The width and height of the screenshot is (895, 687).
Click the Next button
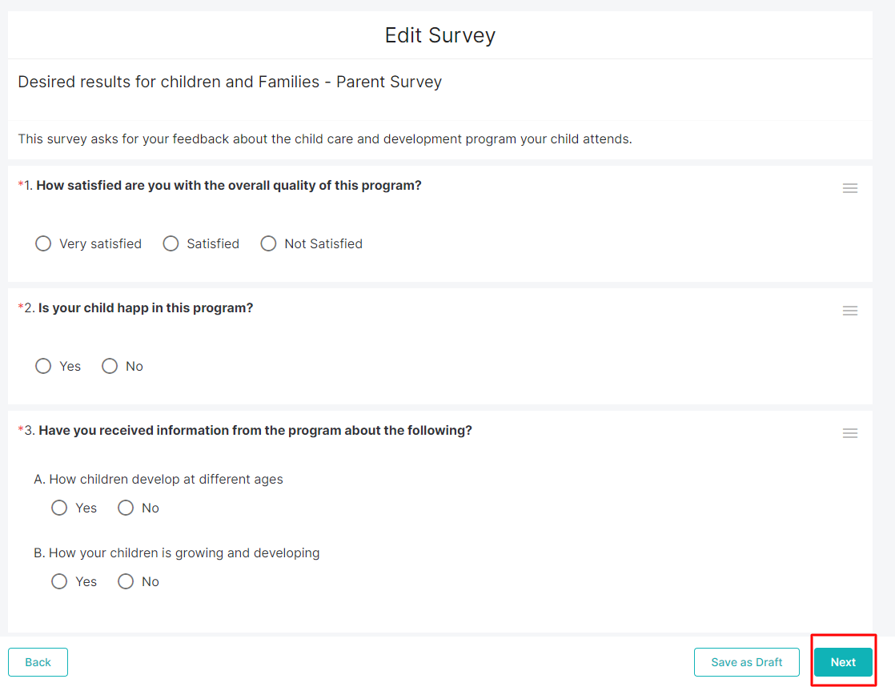843,662
